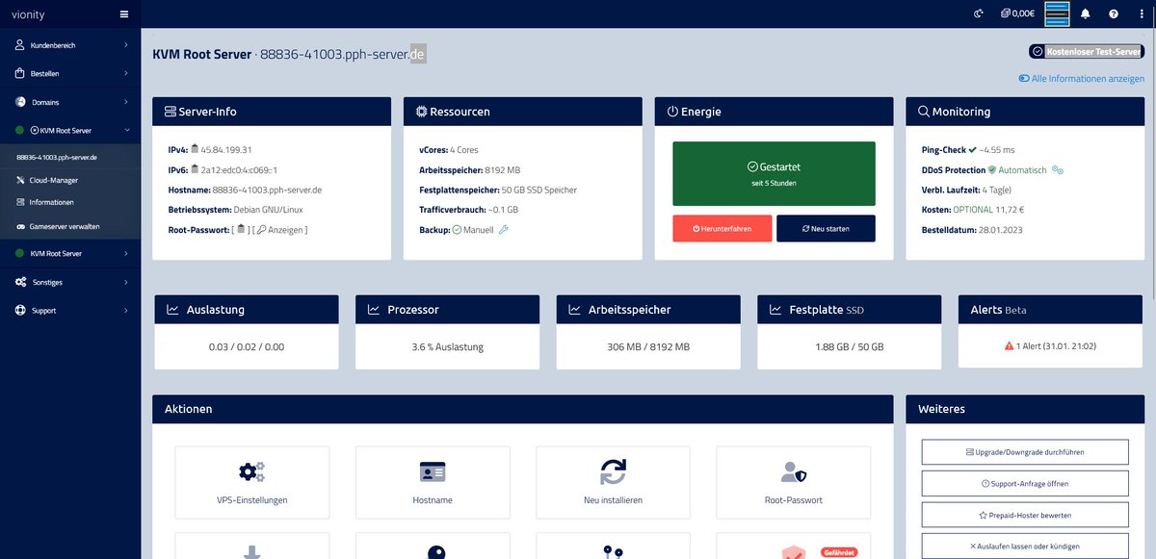Image resolution: width=1156 pixels, height=559 pixels.
Task: Open the help icon in the top bar
Action: pyautogui.click(x=1116, y=13)
